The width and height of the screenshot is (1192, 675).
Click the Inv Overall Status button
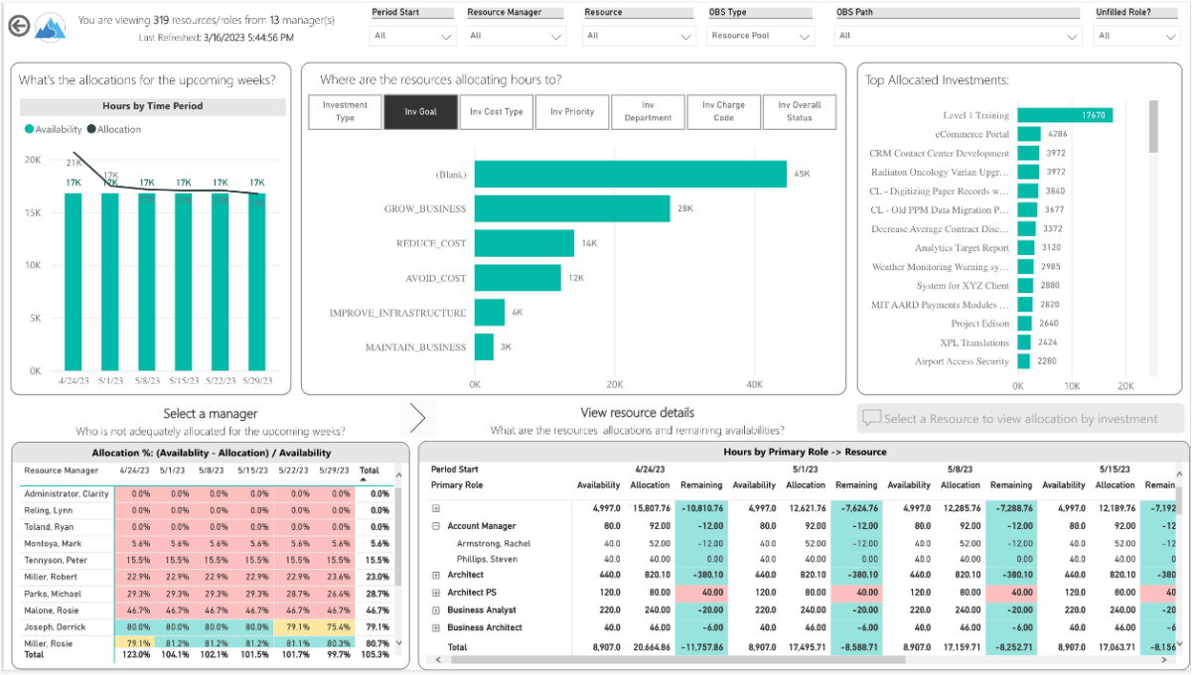pyautogui.click(x=799, y=112)
